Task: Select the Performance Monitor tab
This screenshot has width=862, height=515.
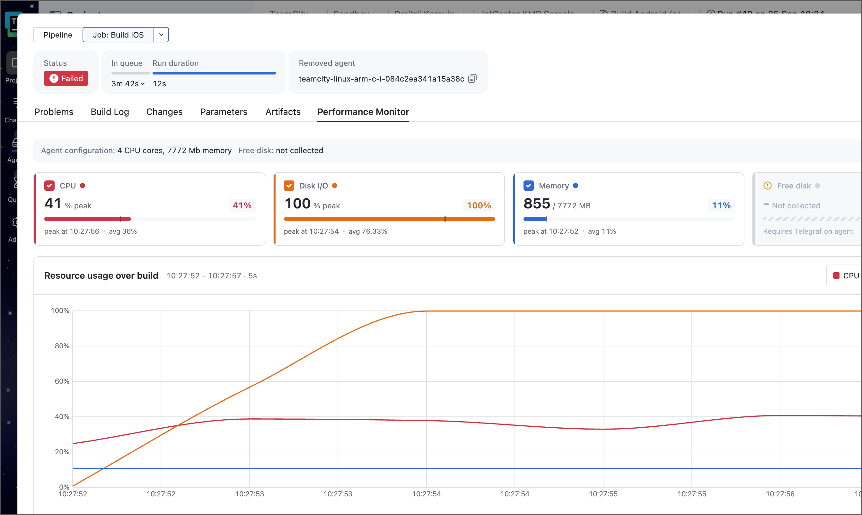Action: pyautogui.click(x=363, y=112)
